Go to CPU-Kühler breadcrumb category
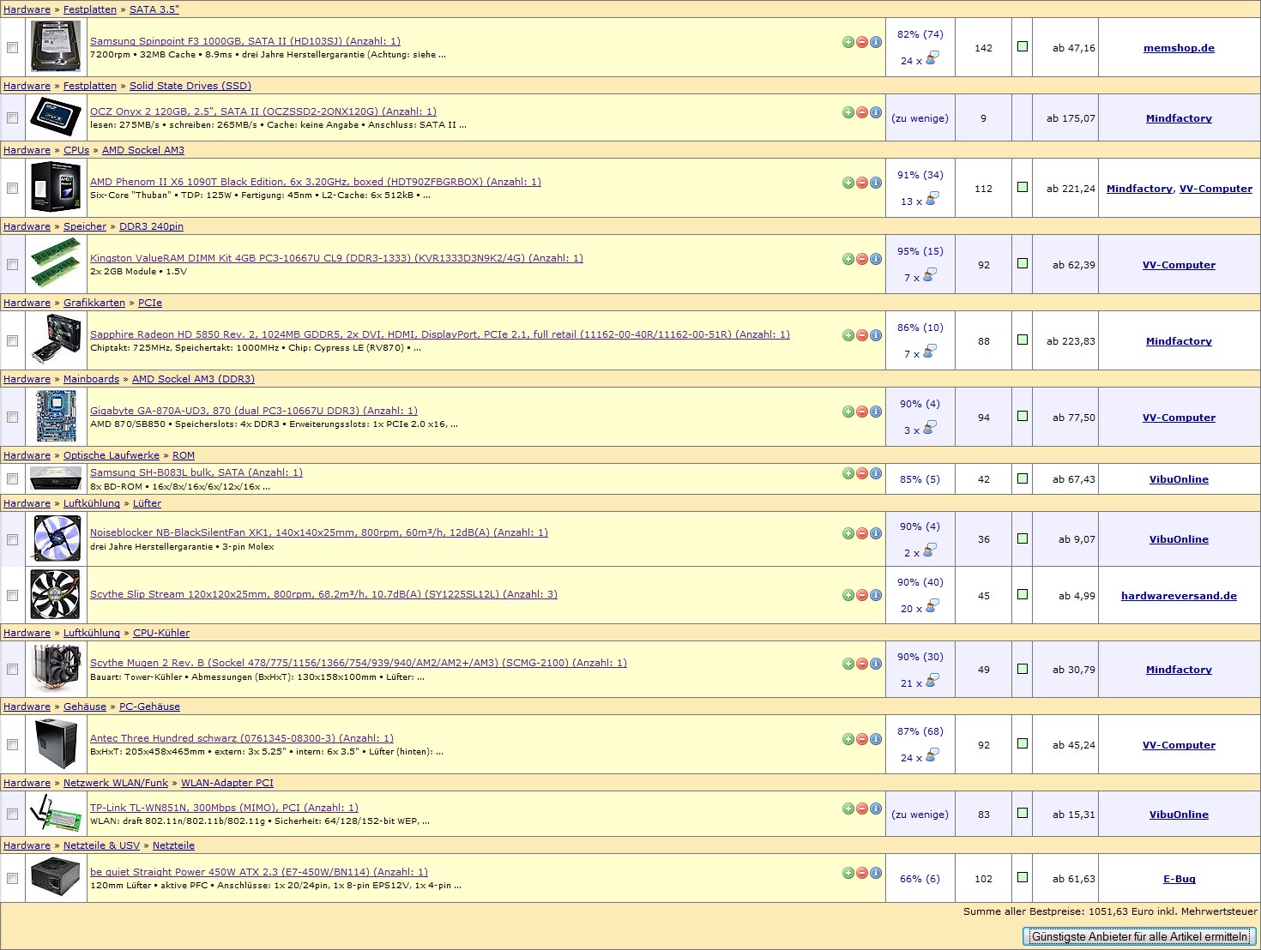The image size is (1261, 950). click(x=160, y=633)
